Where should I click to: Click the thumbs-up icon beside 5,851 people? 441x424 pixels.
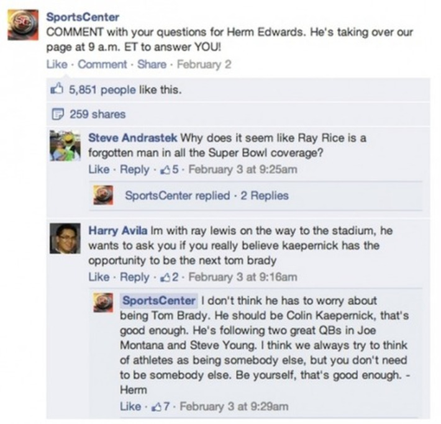click(x=57, y=91)
